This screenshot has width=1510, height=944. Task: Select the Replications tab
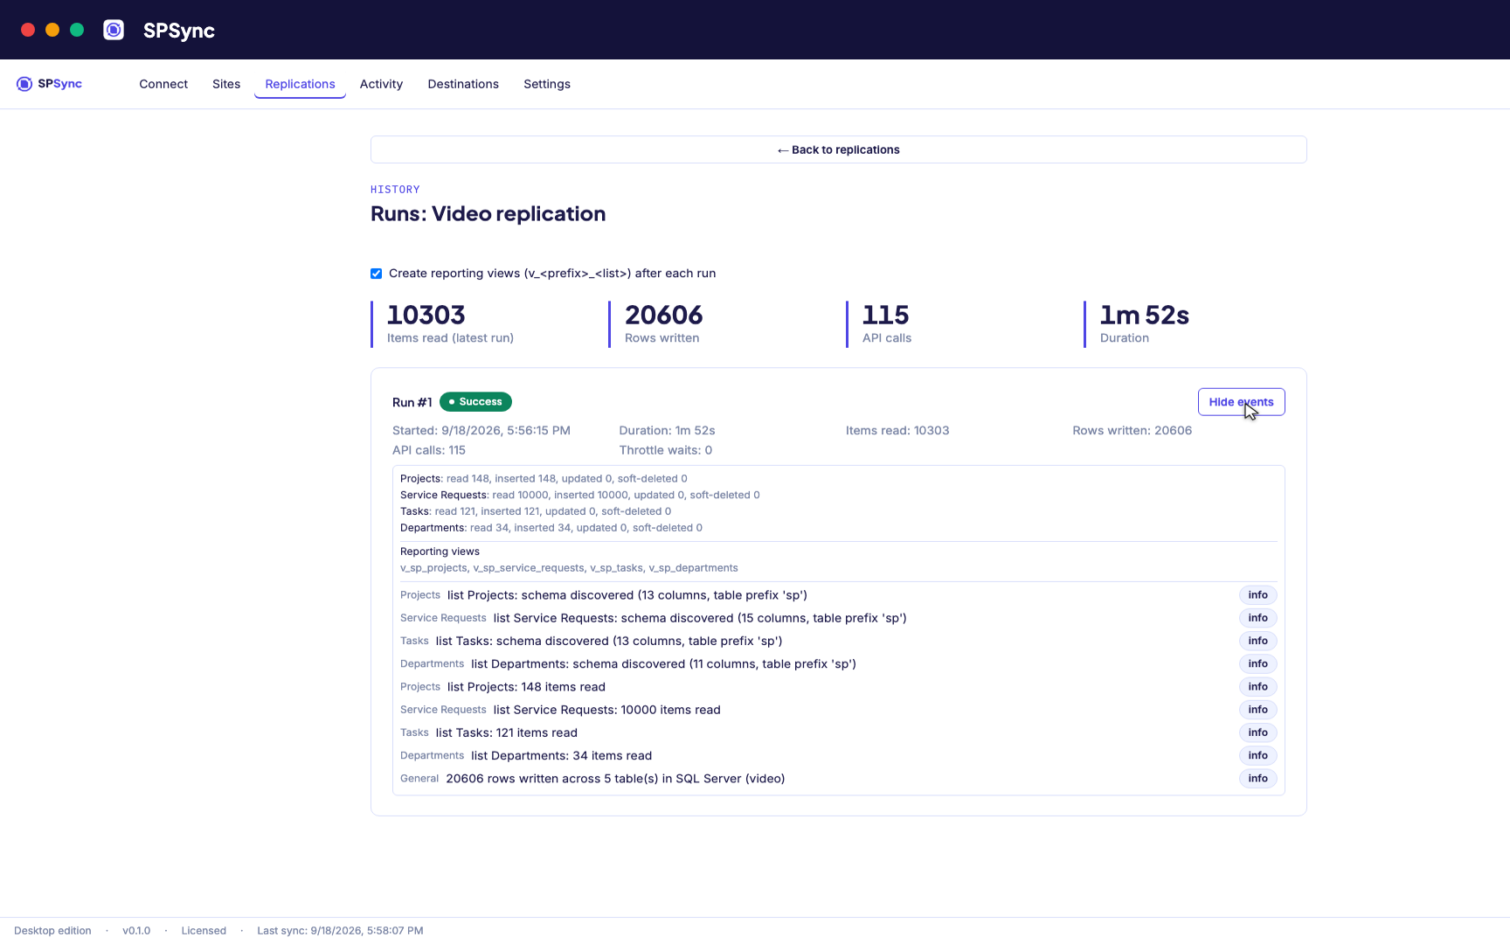(300, 84)
